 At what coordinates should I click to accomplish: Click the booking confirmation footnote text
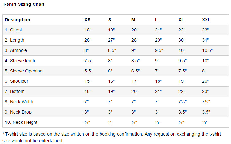coord(112,137)
